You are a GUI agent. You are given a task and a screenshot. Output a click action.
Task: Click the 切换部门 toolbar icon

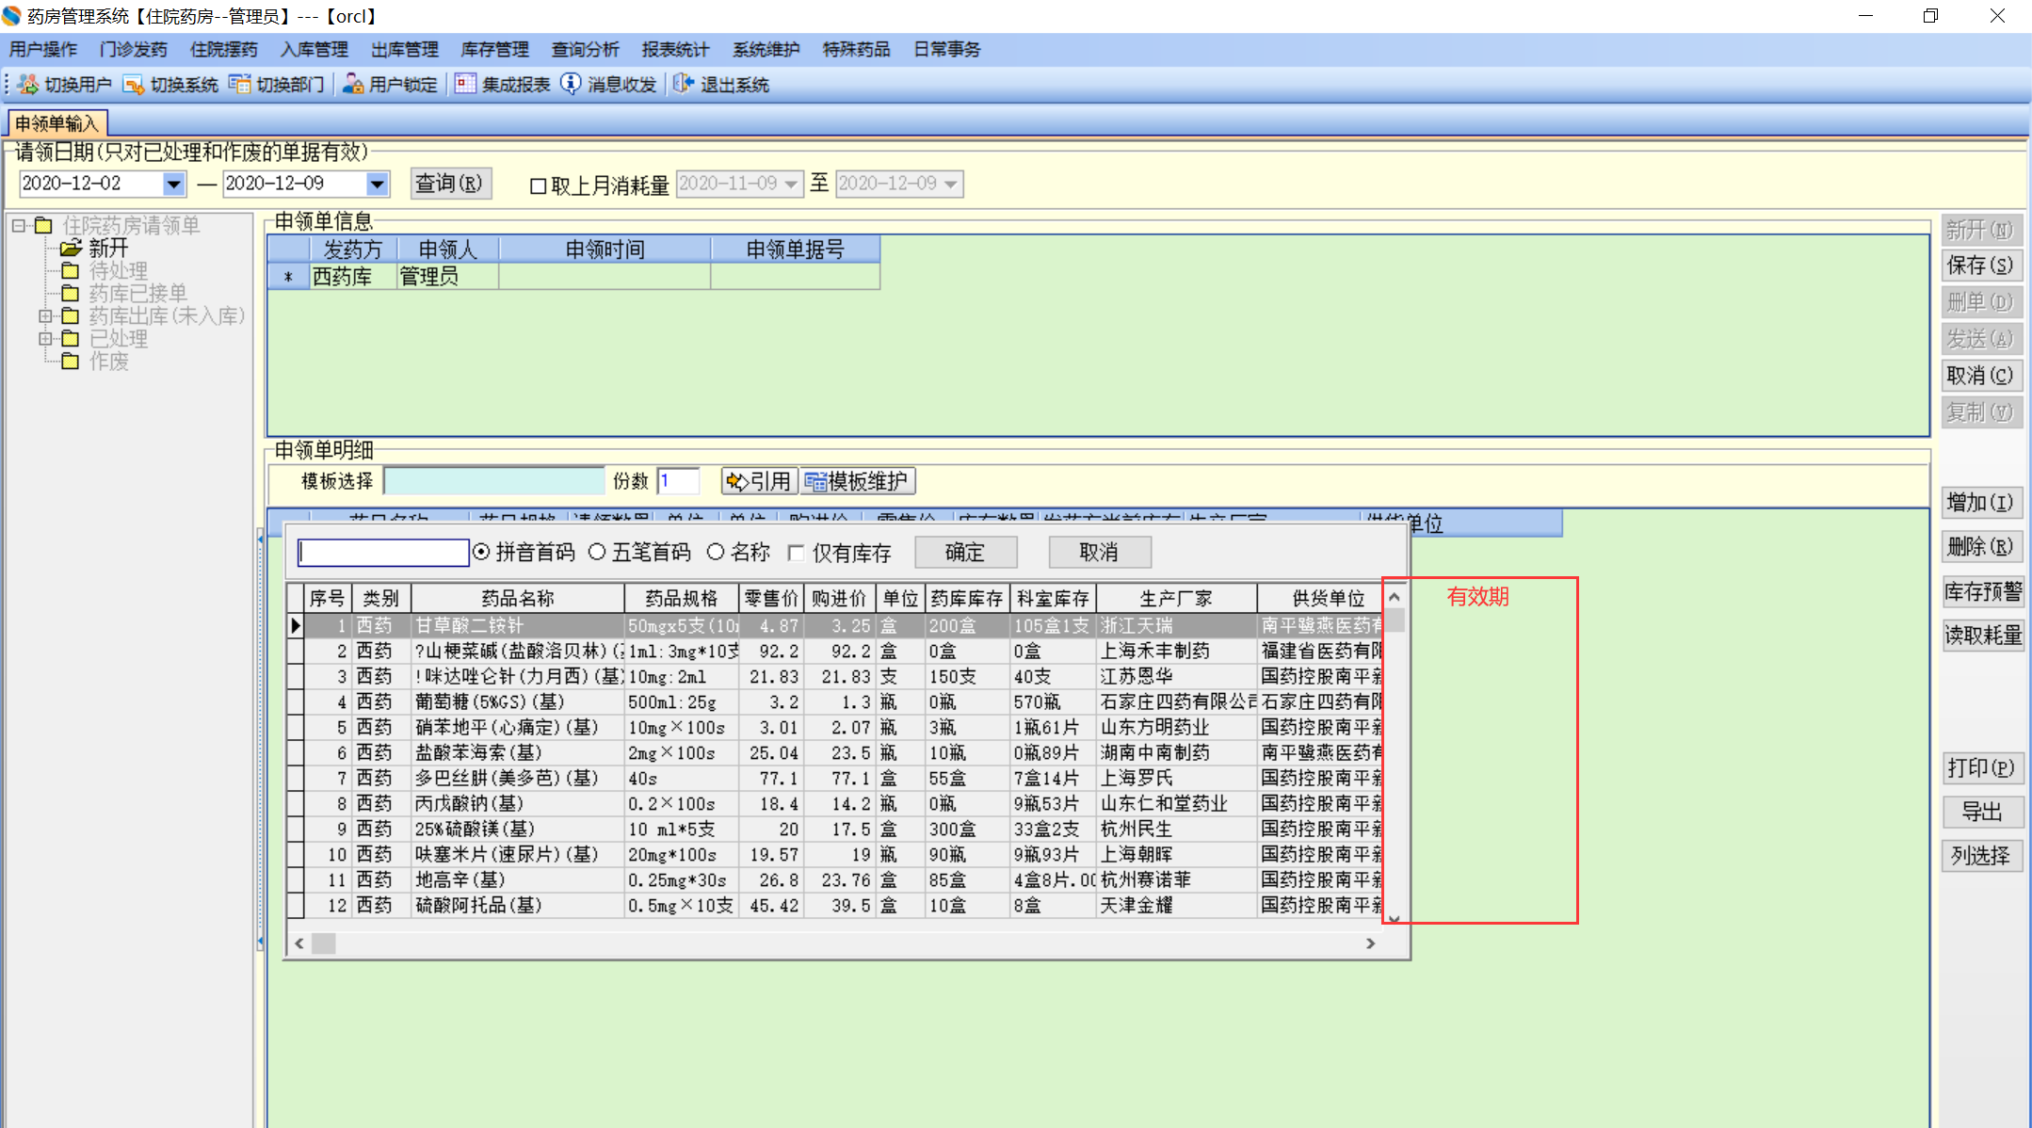[240, 85]
